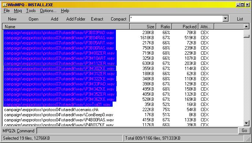Focus the file filter text field
The image size is (252, 143).
(176, 19)
